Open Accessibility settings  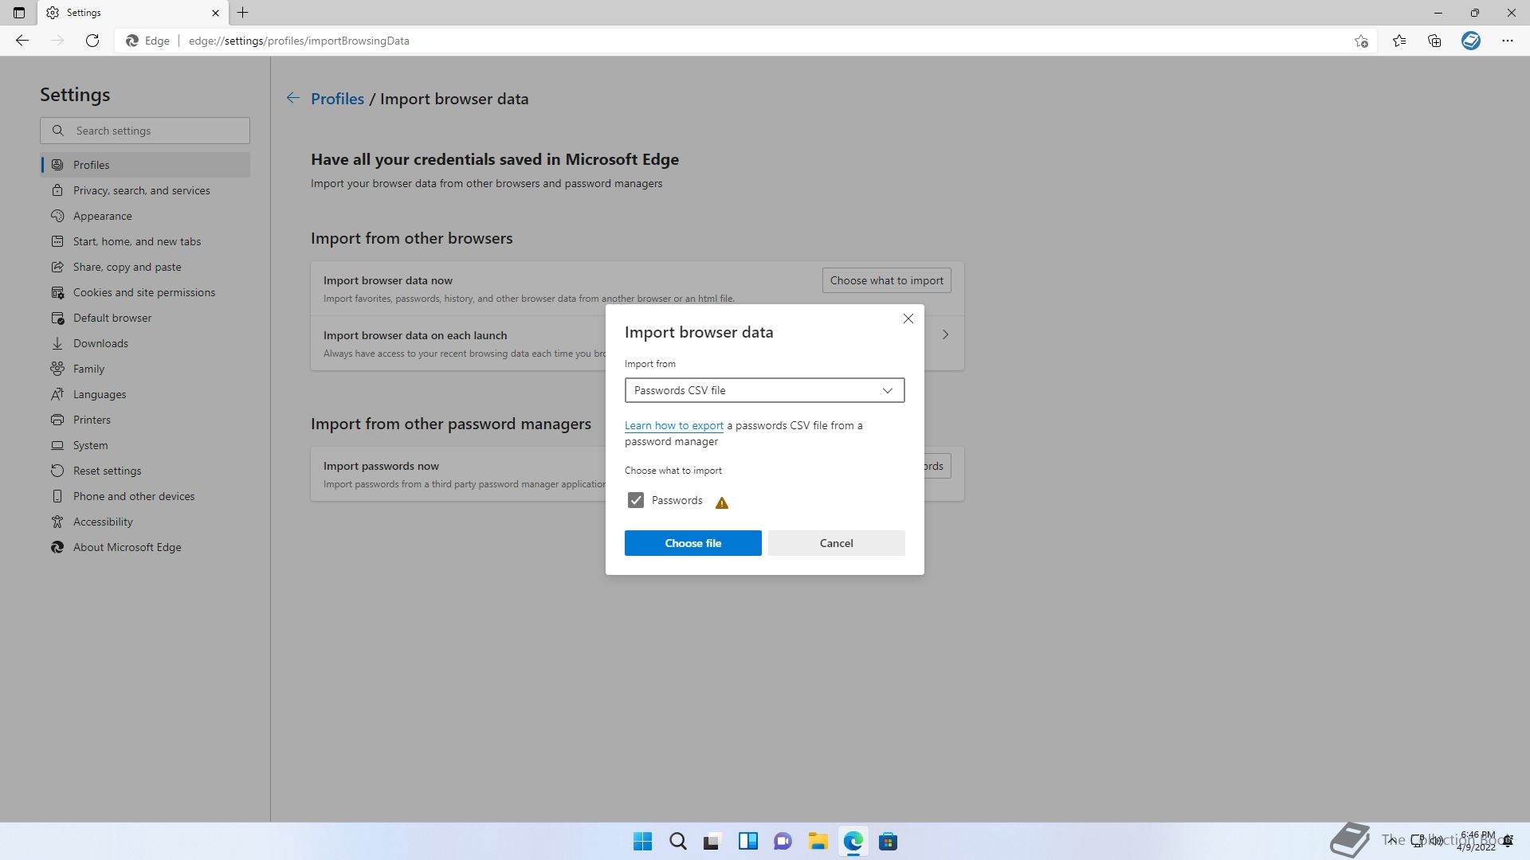click(145, 522)
